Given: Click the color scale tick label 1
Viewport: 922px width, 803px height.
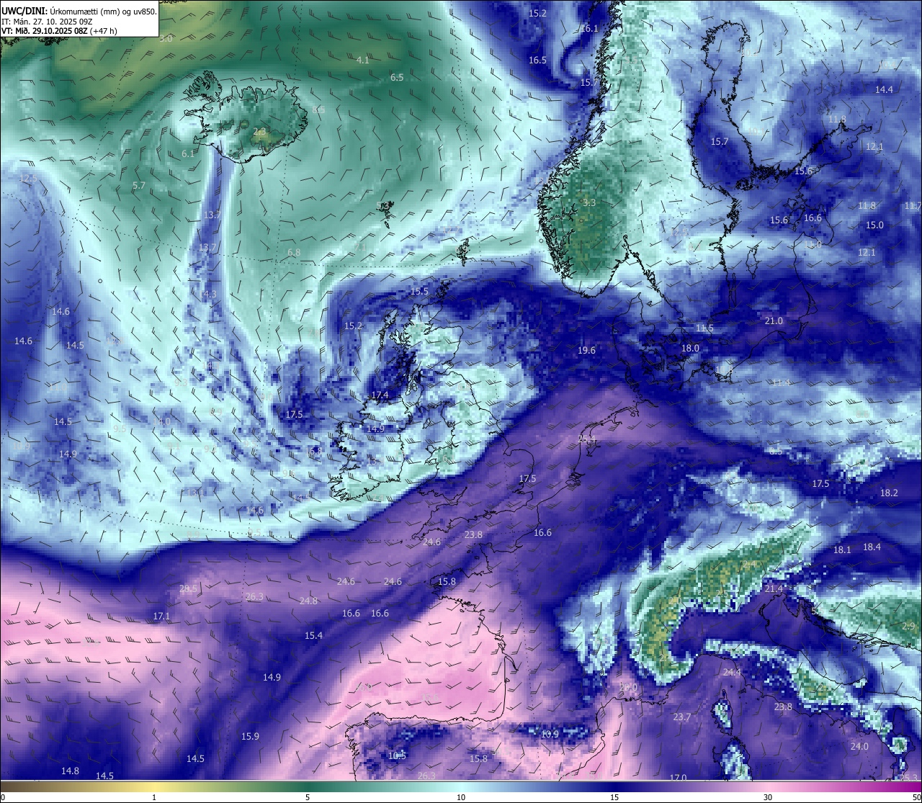Looking at the screenshot, I should point(154,797).
